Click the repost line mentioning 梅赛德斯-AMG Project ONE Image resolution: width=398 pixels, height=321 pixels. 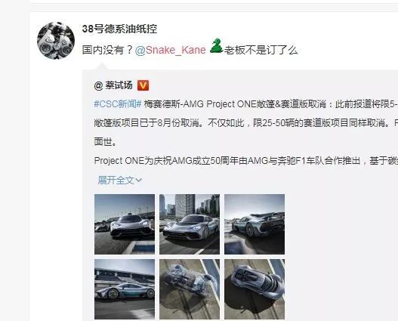(x=245, y=104)
